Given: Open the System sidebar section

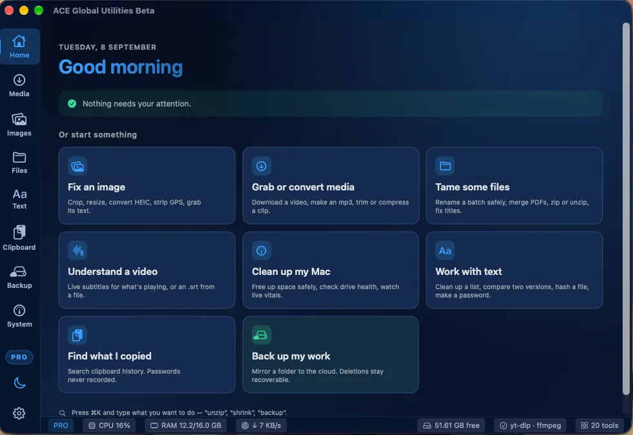Looking at the screenshot, I should coord(19,316).
